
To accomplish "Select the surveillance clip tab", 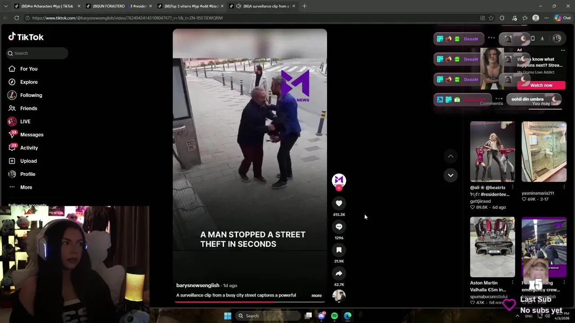I will point(263,6).
